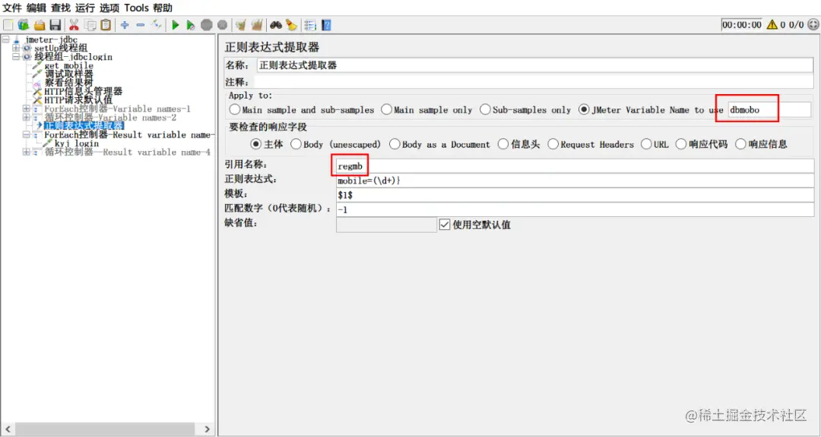Screen dimensions: 821x437
Task: Select the 响应代码 radio button
Action: (681, 143)
